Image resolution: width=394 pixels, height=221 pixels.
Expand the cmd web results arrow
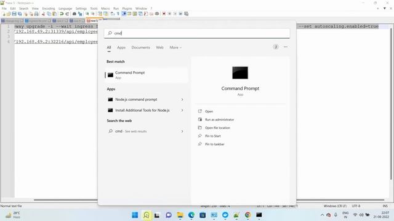click(182, 131)
